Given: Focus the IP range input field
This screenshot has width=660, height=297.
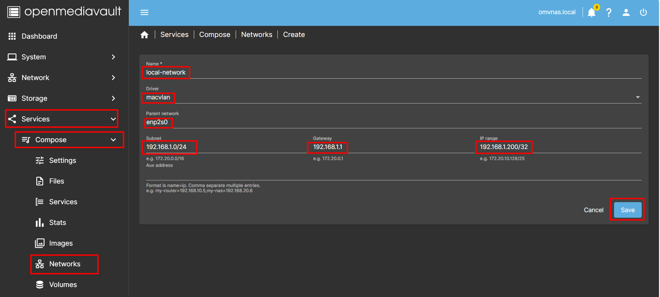Looking at the screenshot, I should 561,147.
